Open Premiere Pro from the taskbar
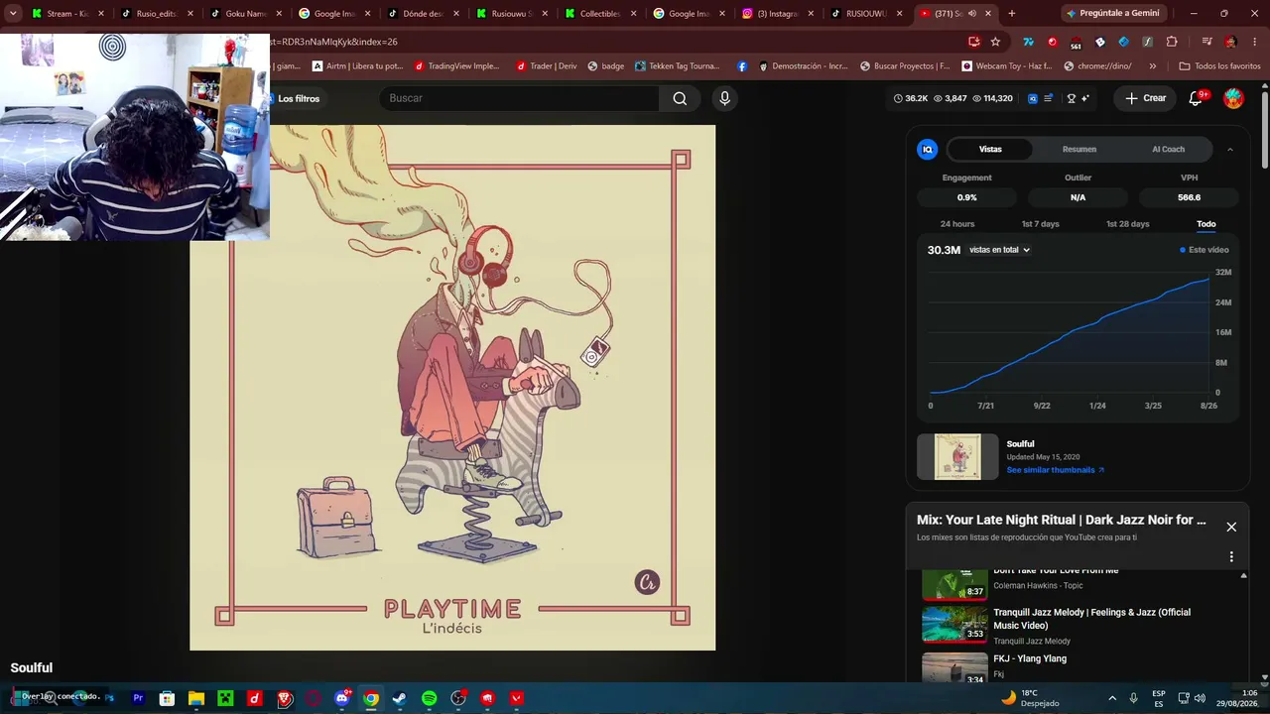The image size is (1270, 714). (138, 698)
